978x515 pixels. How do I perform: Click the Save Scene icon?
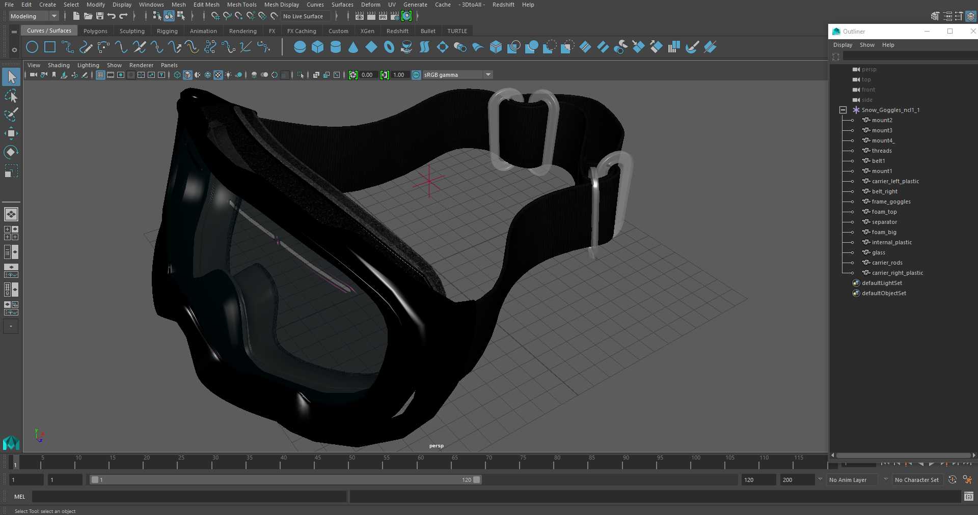click(x=100, y=16)
